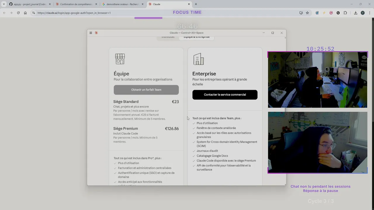Click 'Accès basé sur les rôles' item

tap(224, 135)
